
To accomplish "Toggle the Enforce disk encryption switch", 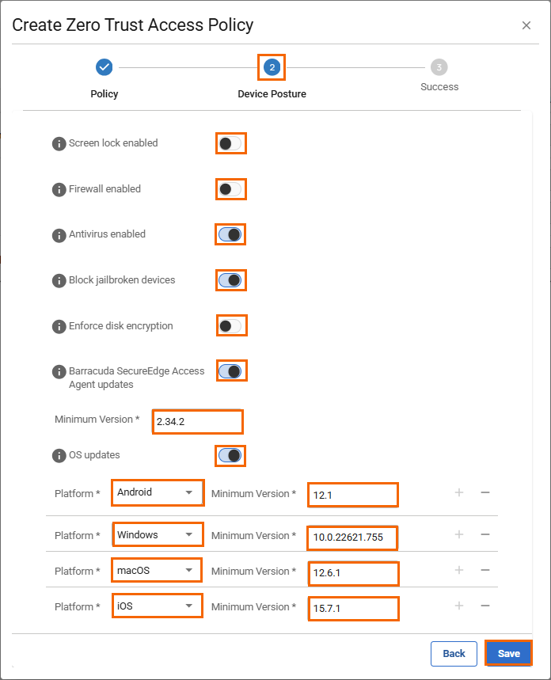I will click(230, 325).
